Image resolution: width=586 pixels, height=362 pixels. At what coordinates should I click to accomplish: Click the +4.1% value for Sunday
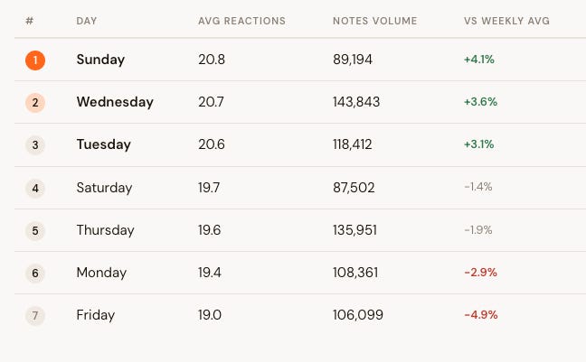coord(479,60)
